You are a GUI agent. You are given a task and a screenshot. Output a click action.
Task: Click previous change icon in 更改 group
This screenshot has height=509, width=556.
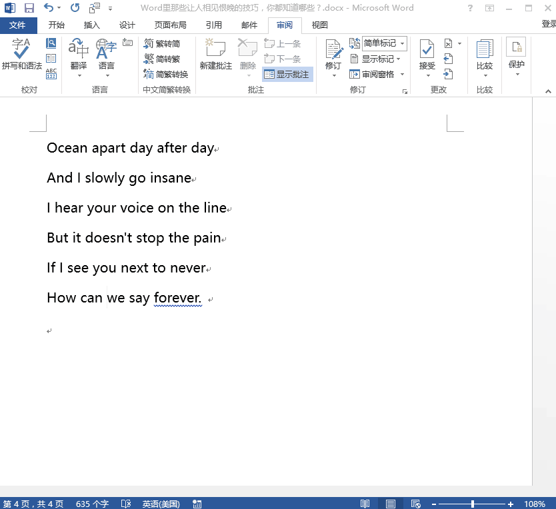(449, 59)
